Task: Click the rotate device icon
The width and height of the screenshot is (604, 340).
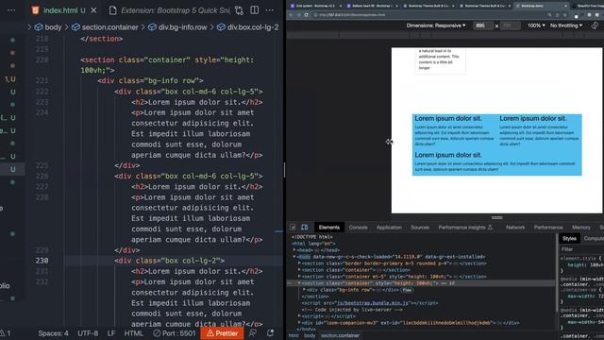Action: 595,25
